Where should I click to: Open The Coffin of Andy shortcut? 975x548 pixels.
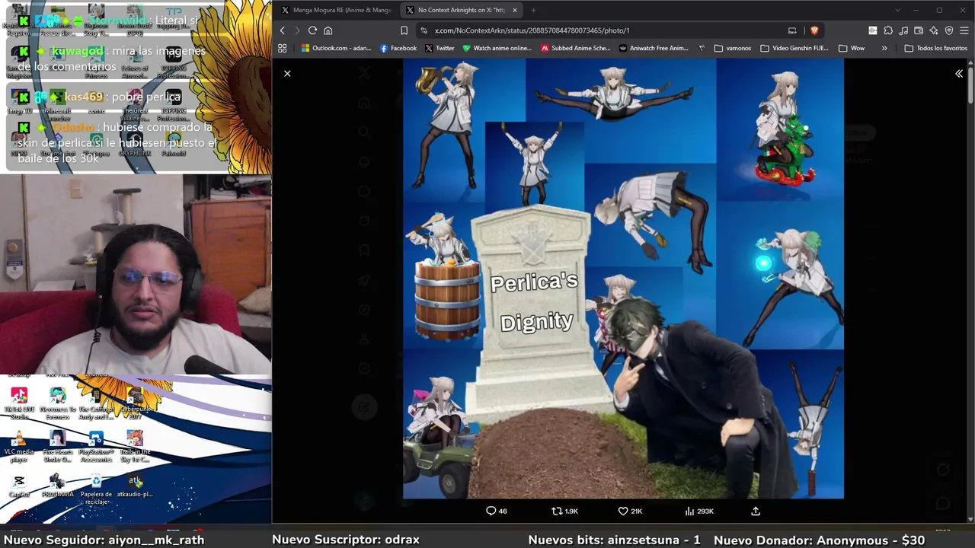(96, 404)
